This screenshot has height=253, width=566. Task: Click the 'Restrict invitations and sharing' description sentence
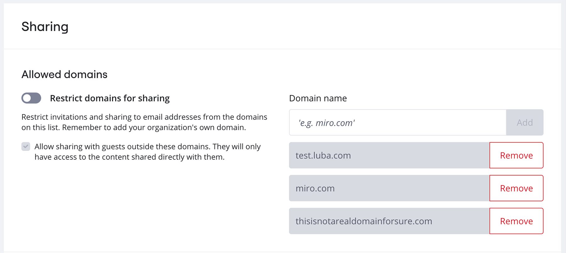coord(144,117)
